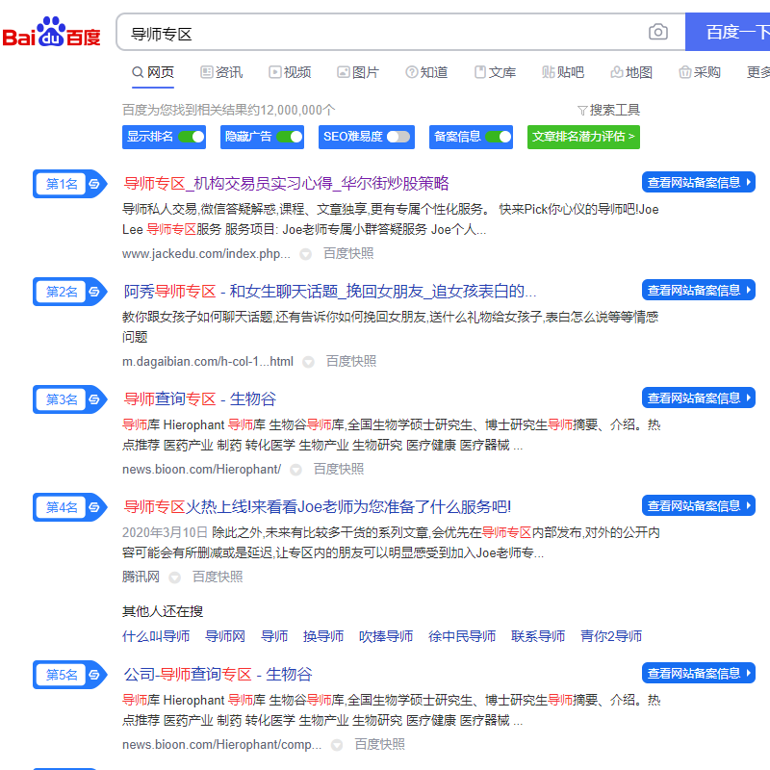The width and height of the screenshot is (770, 770).
Task: Open camera image search icon
Action: tap(657, 32)
